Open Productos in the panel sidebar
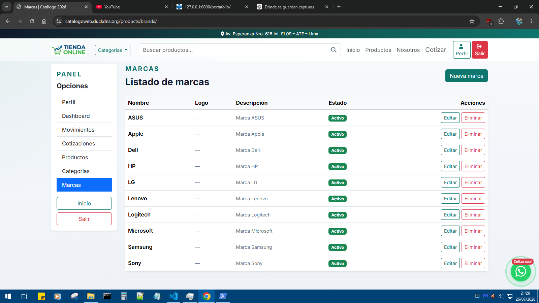 (x=84, y=157)
